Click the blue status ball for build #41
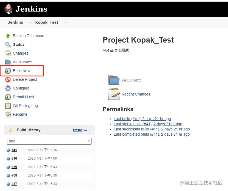Screen dimensions: 228x191 click(x=8, y=150)
